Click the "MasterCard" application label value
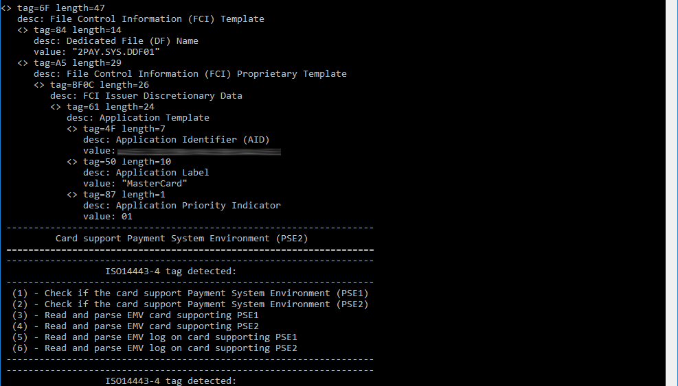 click(155, 184)
